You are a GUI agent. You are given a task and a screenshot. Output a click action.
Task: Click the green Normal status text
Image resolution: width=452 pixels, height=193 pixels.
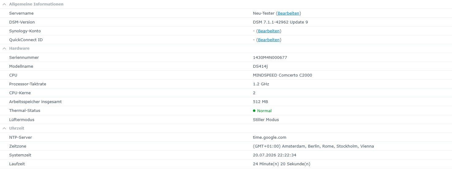264,111
